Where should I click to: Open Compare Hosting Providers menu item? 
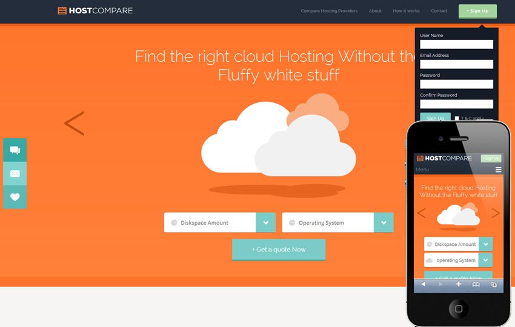pos(329,11)
